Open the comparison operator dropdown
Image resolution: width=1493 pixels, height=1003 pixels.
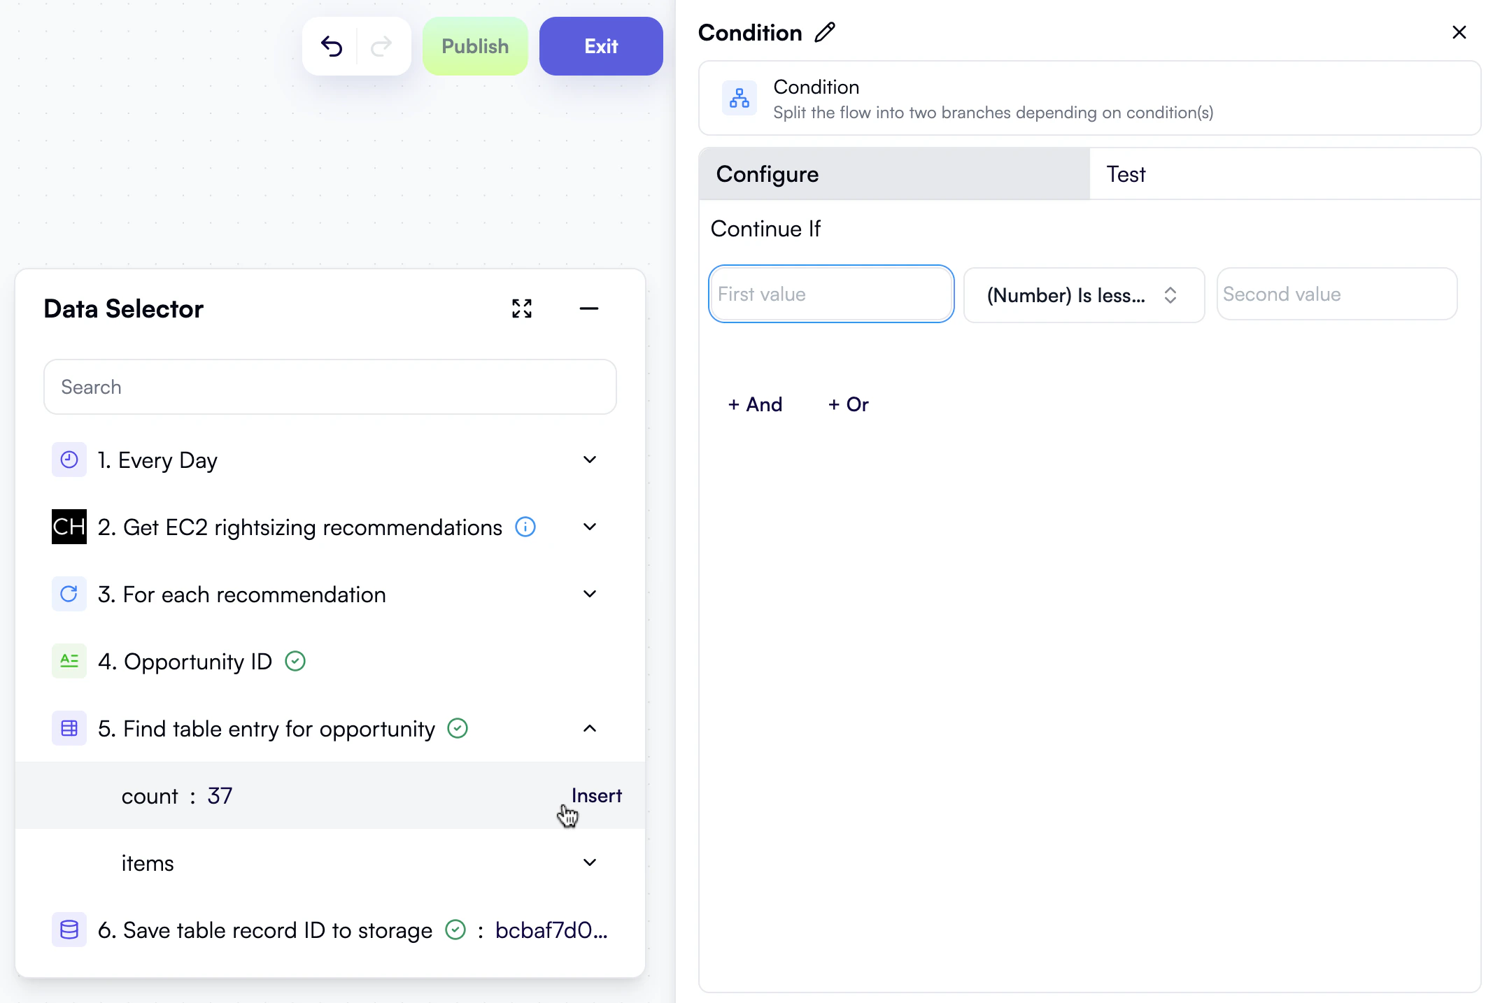[1083, 294]
